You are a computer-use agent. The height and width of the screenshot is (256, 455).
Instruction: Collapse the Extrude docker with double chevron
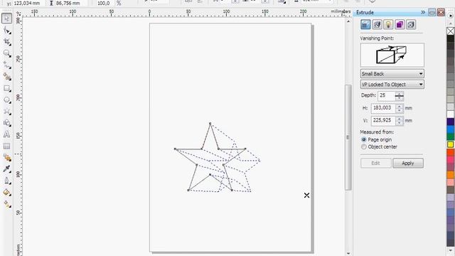tap(423, 12)
